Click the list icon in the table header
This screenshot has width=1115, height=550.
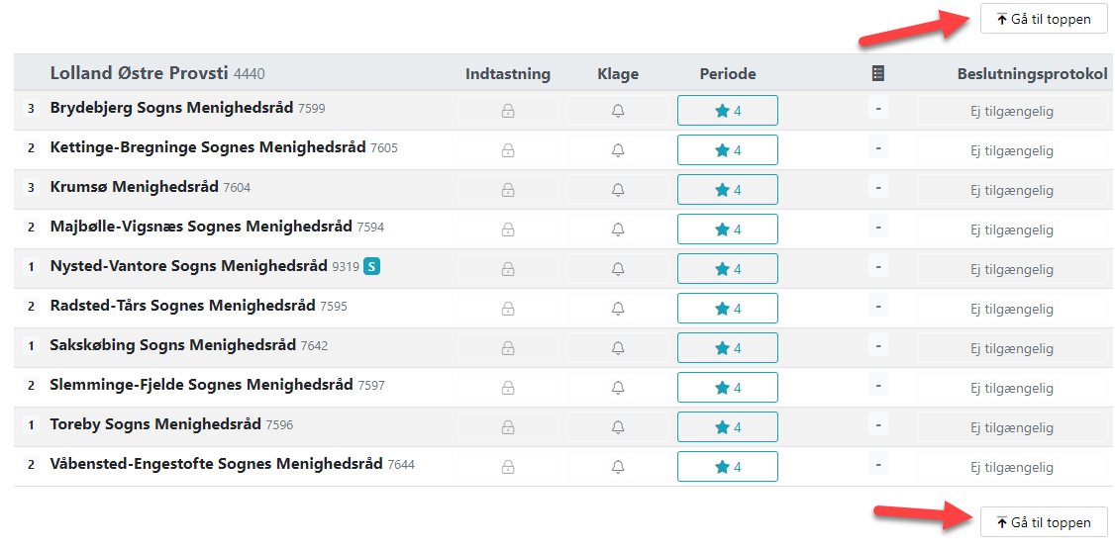[x=877, y=74]
